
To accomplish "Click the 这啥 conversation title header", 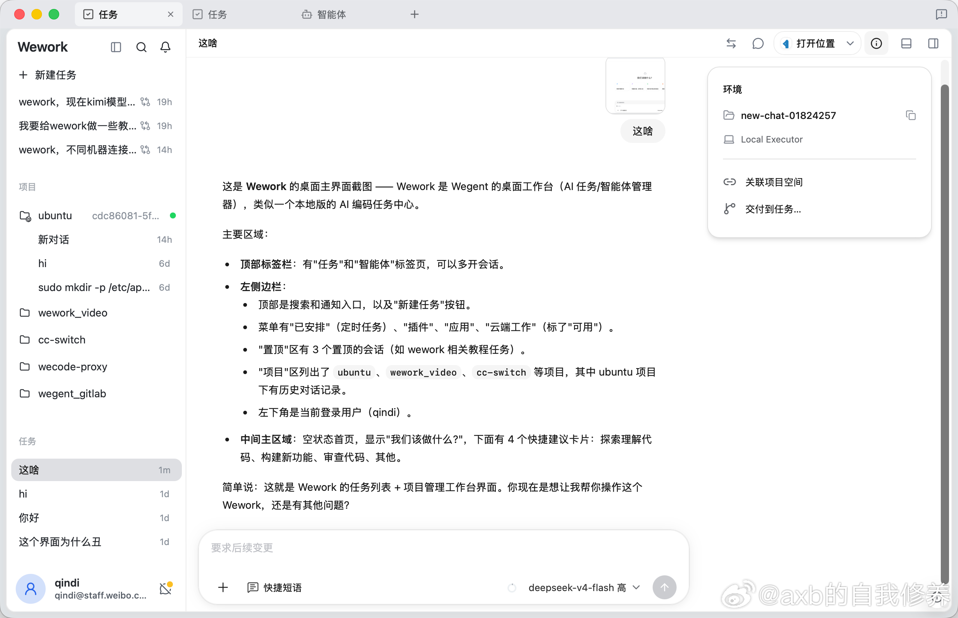I will pos(207,43).
